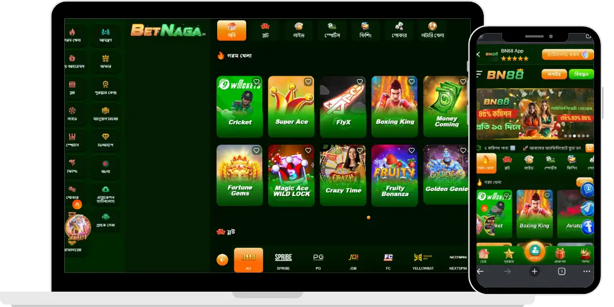Open the reward center medal sidebar item

click(105, 88)
